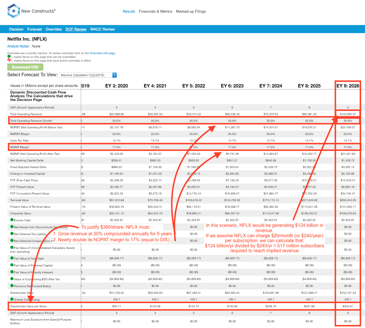This screenshot has height=328, width=365.
Task: Open the Select Forecast To View dropdown
Action: click(x=88, y=75)
